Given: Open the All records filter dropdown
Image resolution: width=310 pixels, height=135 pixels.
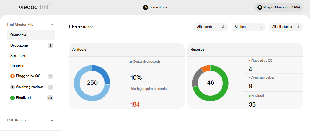Looking at the screenshot, I should (211, 27).
